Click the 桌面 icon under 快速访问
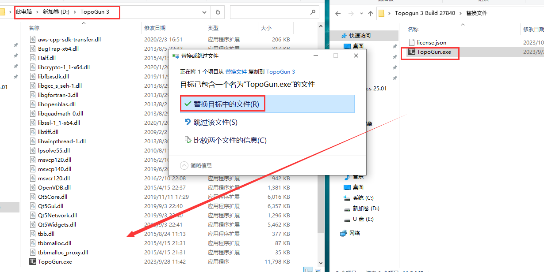 tap(348, 46)
